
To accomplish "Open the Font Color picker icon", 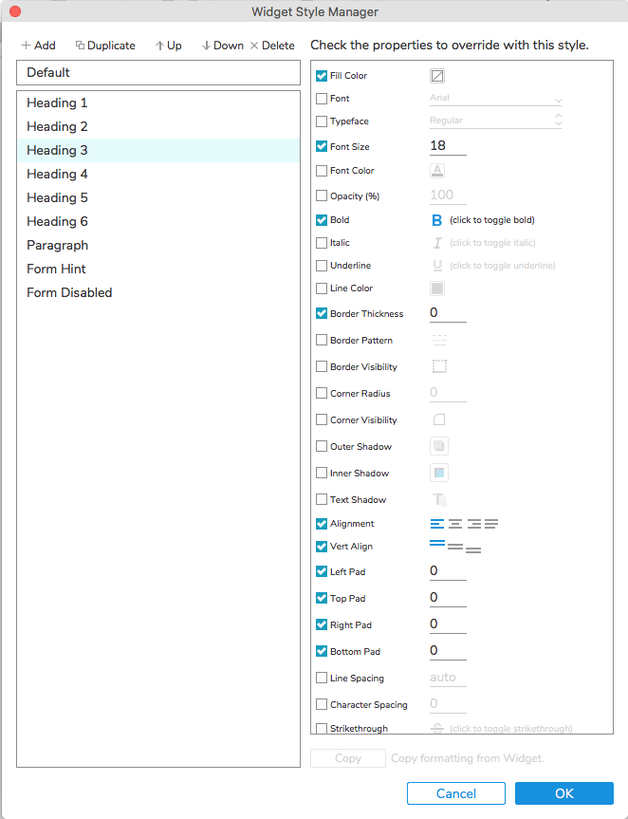I will (437, 171).
